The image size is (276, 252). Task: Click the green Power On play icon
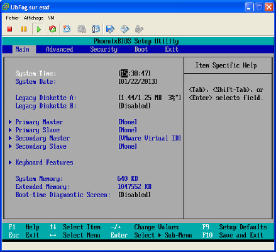(38, 29)
